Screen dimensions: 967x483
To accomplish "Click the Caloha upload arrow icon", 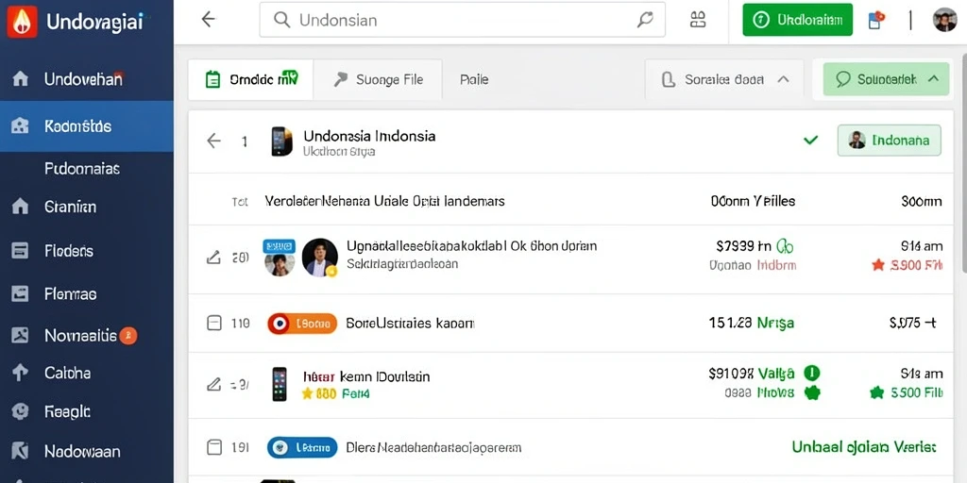I will pyautogui.click(x=21, y=372).
